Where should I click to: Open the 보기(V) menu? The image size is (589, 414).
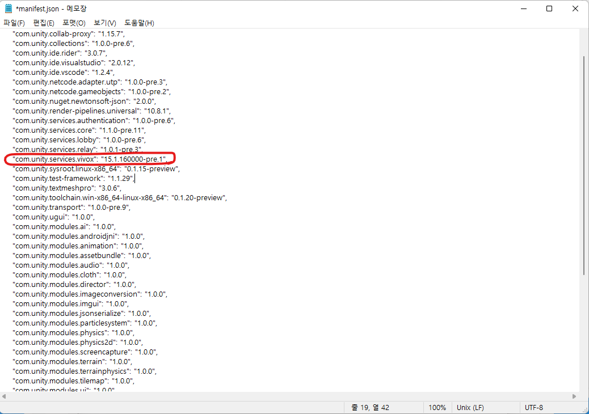105,23
